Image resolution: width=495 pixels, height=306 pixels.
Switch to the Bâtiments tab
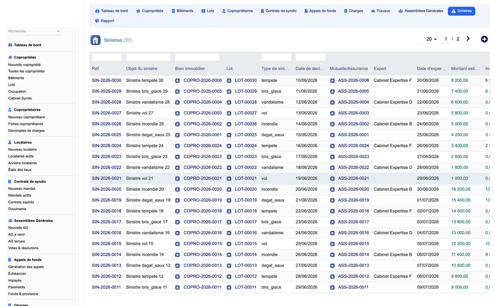click(182, 11)
